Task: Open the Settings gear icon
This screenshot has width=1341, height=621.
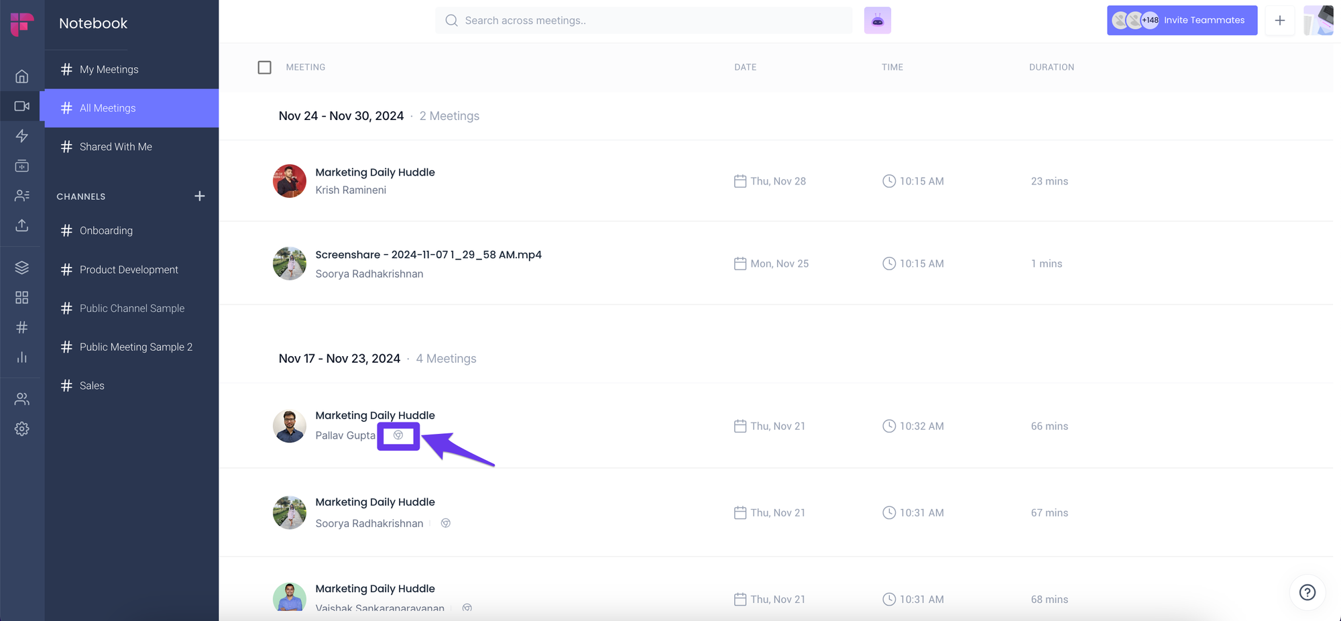Action: [22, 429]
